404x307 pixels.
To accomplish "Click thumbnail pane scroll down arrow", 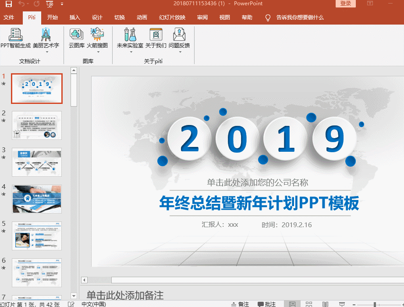I will tap(74, 296).
